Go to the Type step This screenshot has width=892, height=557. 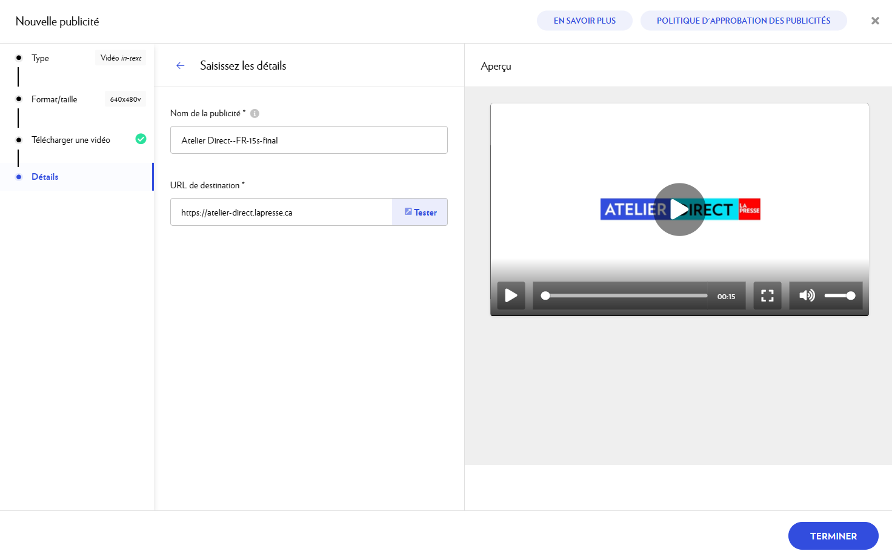pyautogui.click(x=41, y=58)
